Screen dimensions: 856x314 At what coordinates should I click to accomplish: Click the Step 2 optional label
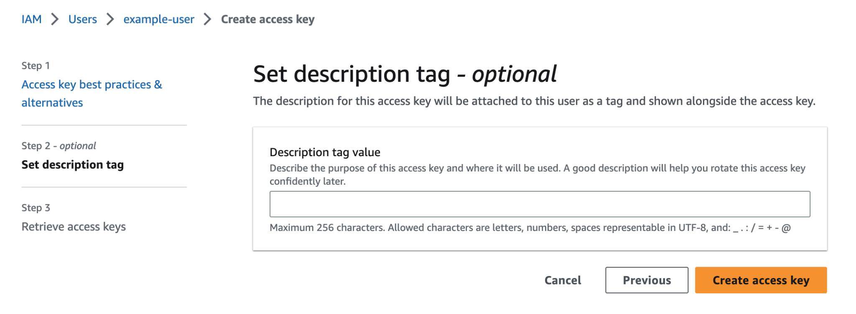[x=58, y=145]
